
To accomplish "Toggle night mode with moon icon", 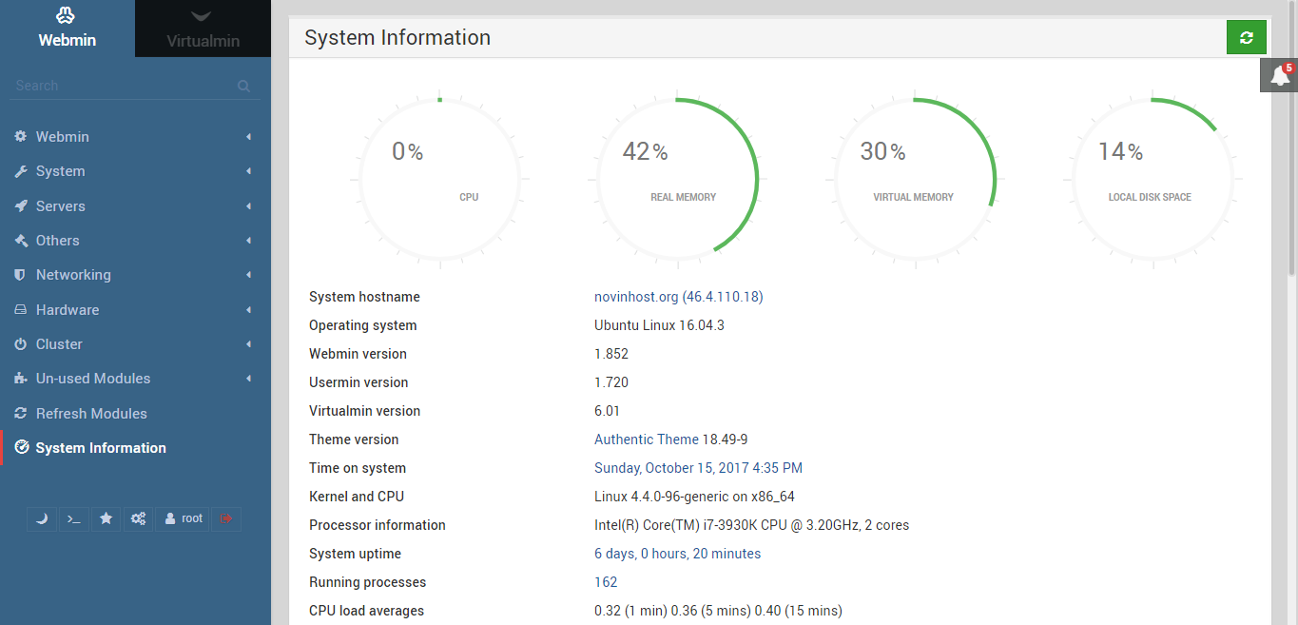I will tap(41, 518).
